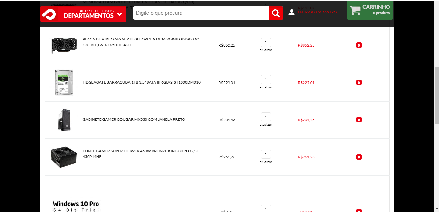Open the shopping cart icon
439x212 pixels.
355,10
